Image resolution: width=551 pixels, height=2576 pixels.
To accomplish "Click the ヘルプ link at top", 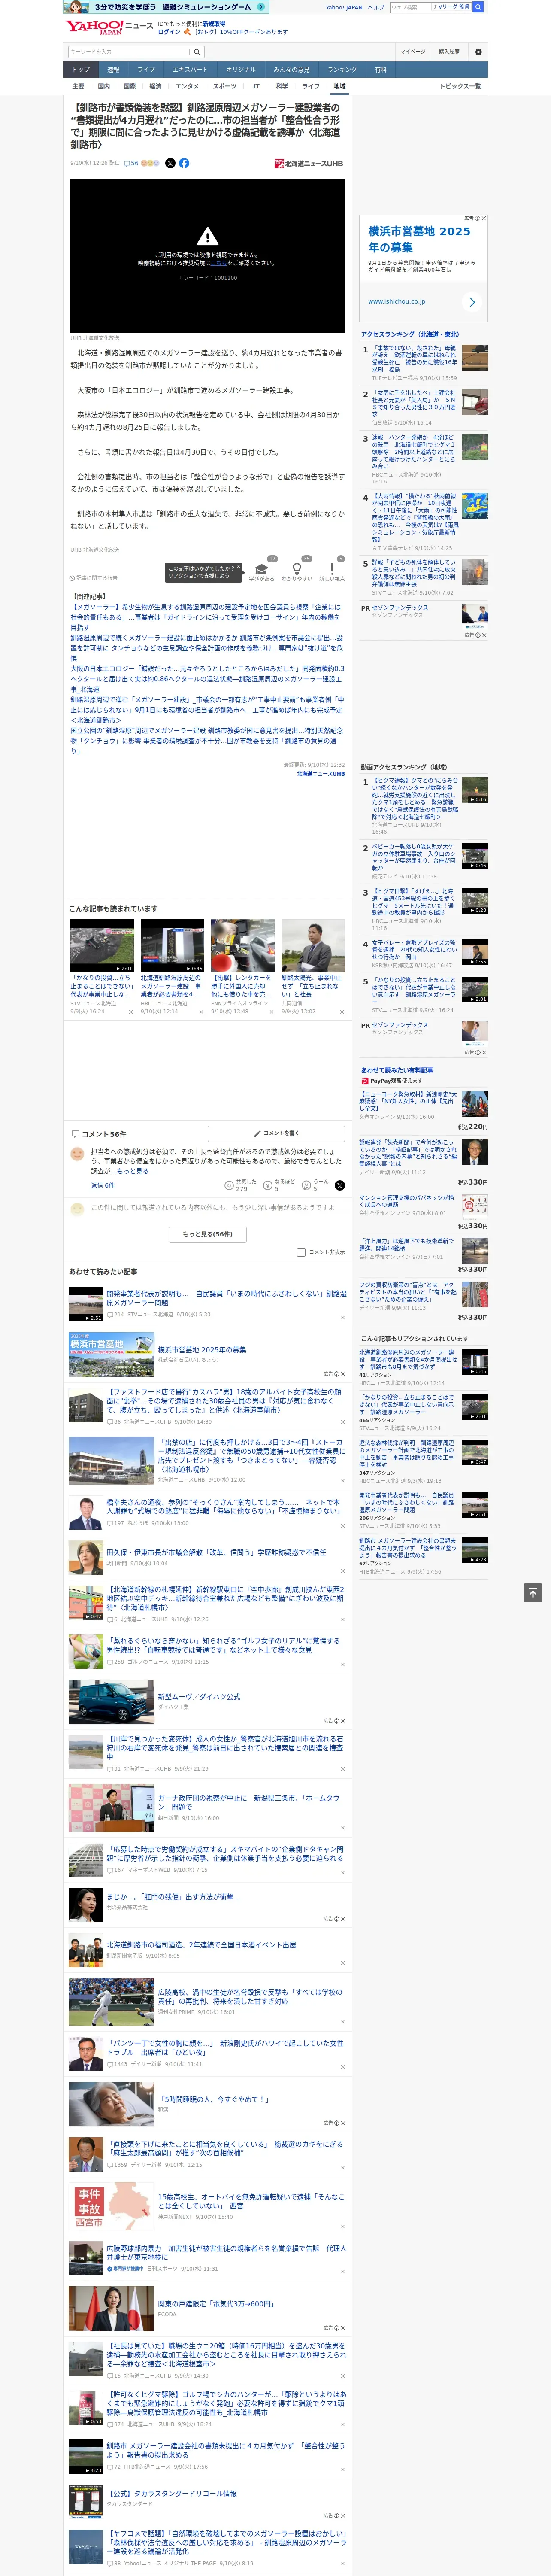I will [376, 7].
